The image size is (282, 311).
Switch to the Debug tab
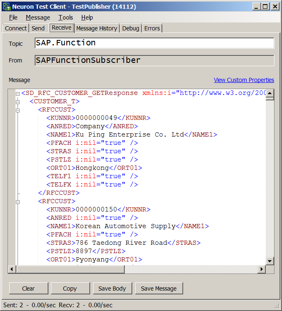[131, 28]
